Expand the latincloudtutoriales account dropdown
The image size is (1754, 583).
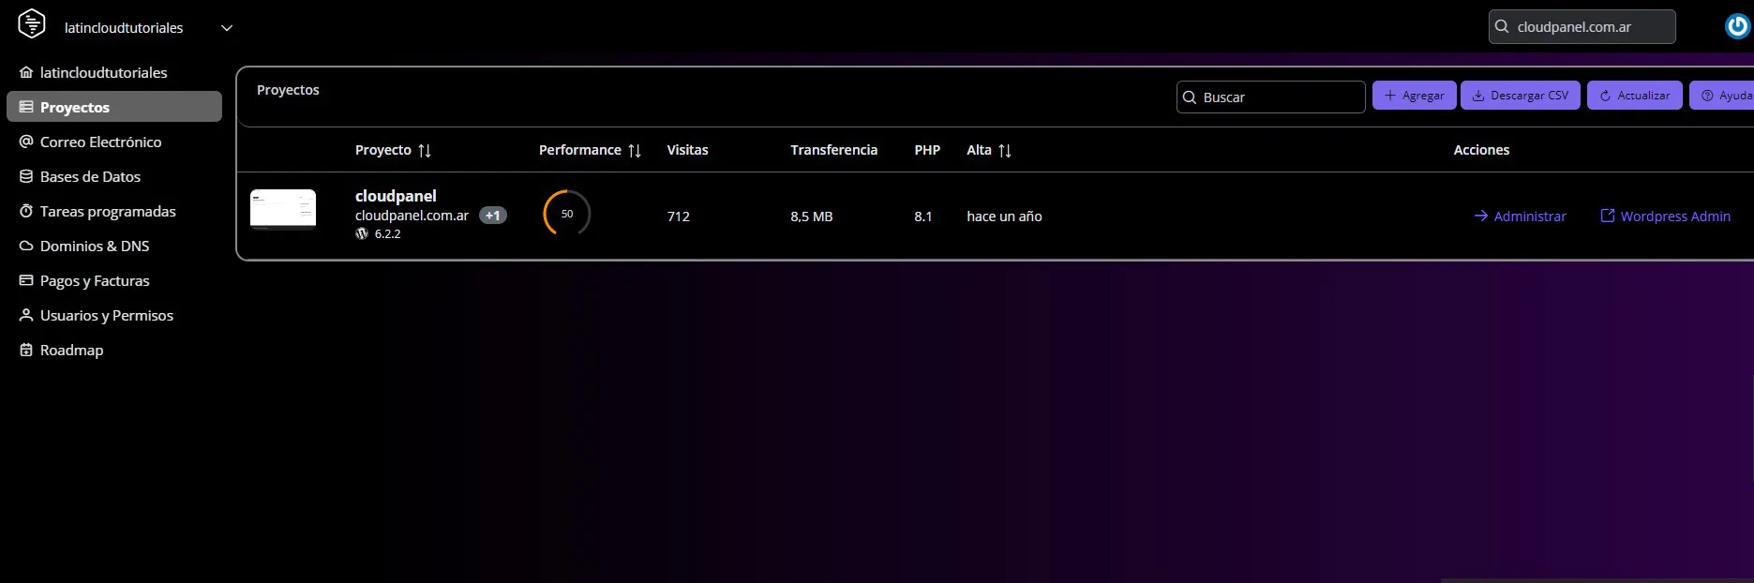click(x=226, y=28)
